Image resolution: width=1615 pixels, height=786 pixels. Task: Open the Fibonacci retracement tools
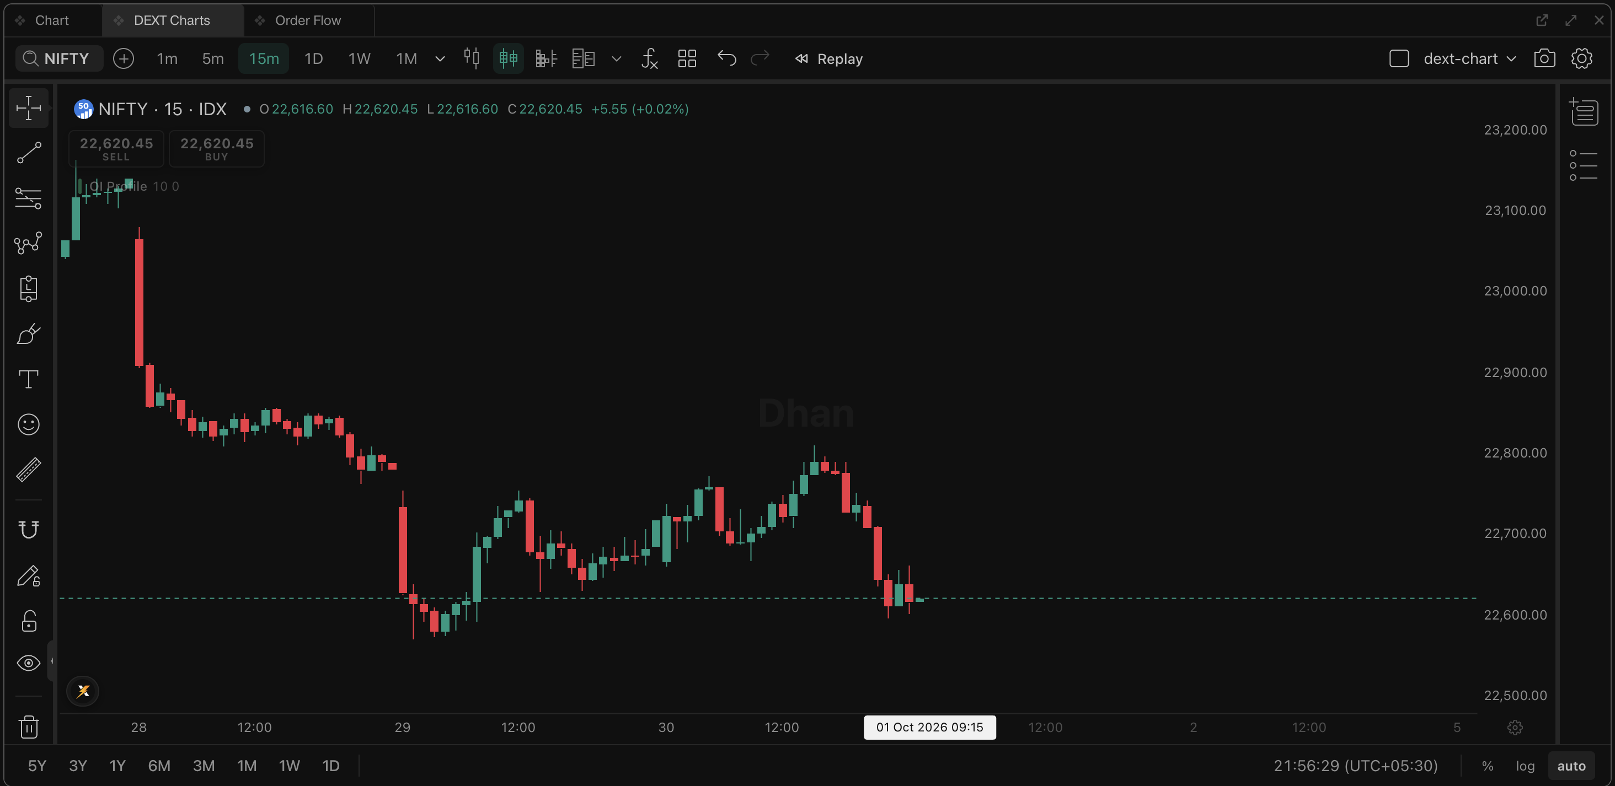pos(28,198)
